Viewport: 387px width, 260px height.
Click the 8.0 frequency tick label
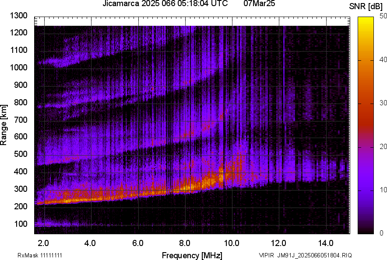[185, 243]
